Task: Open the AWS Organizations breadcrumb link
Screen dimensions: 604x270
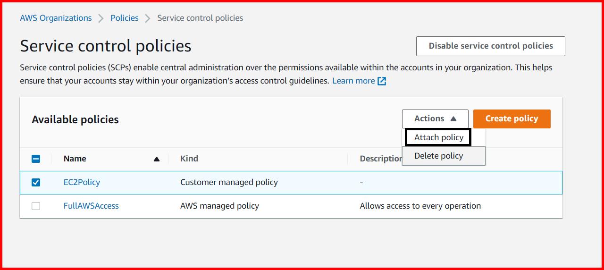Action: click(56, 18)
